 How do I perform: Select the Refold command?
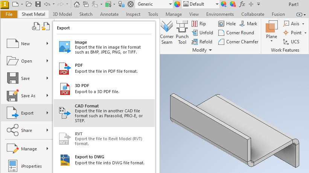click(x=202, y=42)
